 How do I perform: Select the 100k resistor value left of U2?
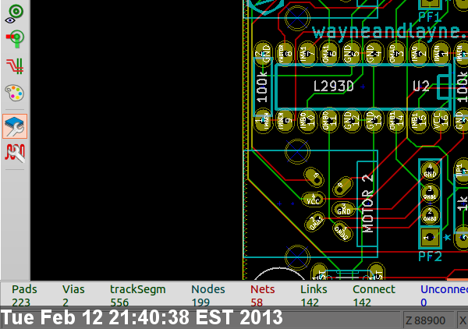tap(262, 87)
